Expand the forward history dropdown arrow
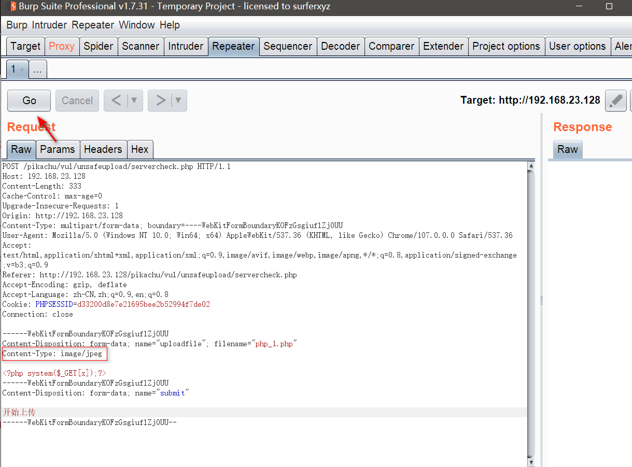632x467 pixels. (x=178, y=101)
